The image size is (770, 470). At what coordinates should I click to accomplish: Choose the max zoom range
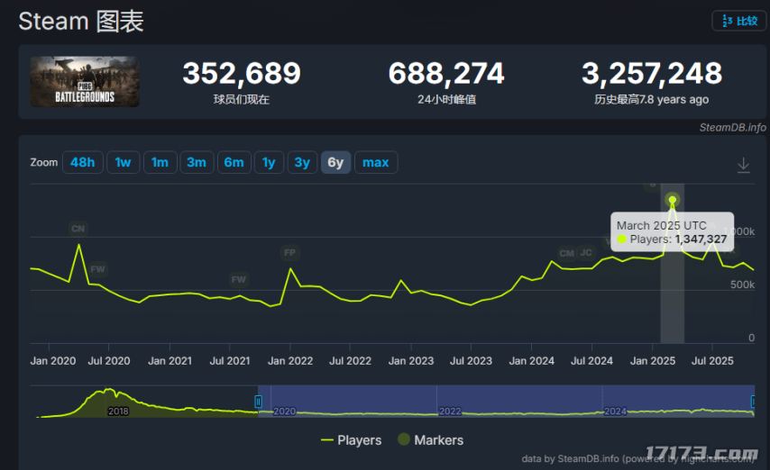pyautogui.click(x=375, y=163)
